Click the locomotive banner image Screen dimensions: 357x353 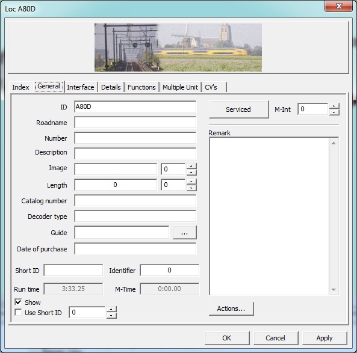pos(178,48)
